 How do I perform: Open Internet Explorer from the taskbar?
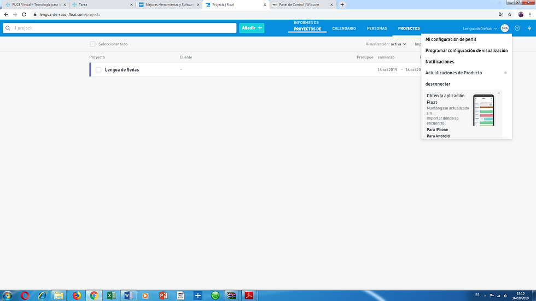click(42, 296)
